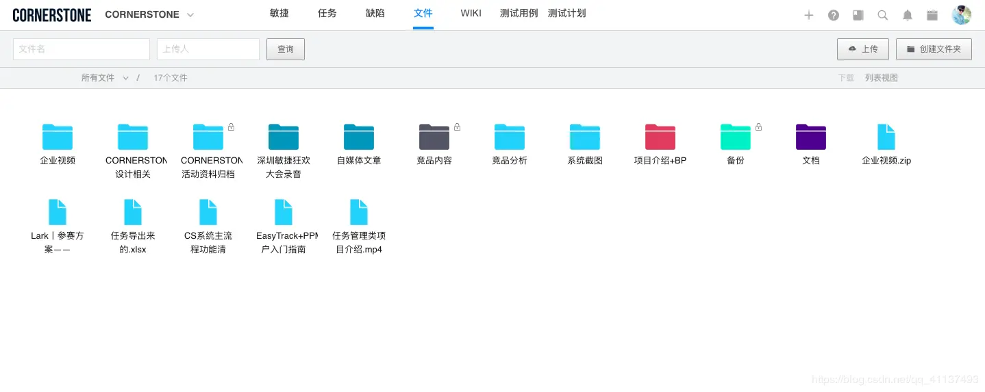Open the CORNERSTONE 活动资料归档 folder icon
This screenshot has height=392, width=985.
pos(208,137)
